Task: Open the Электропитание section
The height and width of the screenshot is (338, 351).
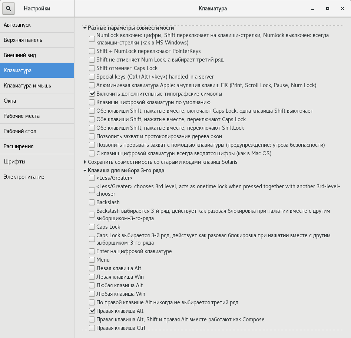Action: pyautogui.click(x=37, y=177)
